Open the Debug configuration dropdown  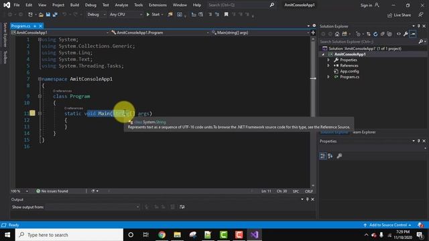[x=96, y=15]
